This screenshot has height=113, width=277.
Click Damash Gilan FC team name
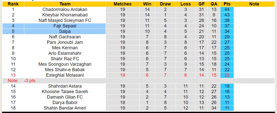click(x=65, y=97)
